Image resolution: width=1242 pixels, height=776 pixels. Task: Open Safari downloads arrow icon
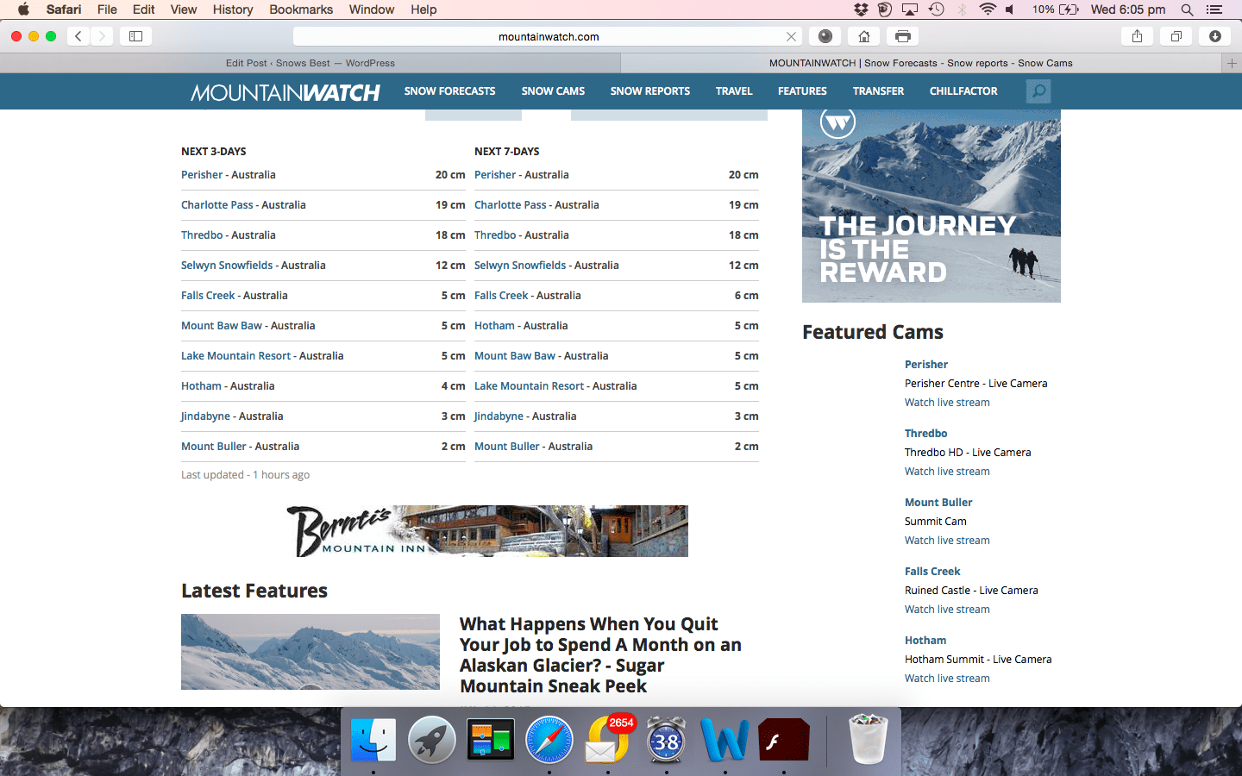click(1214, 36)
